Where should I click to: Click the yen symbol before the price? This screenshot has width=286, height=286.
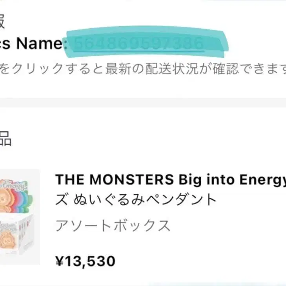[x=59, y=260]
